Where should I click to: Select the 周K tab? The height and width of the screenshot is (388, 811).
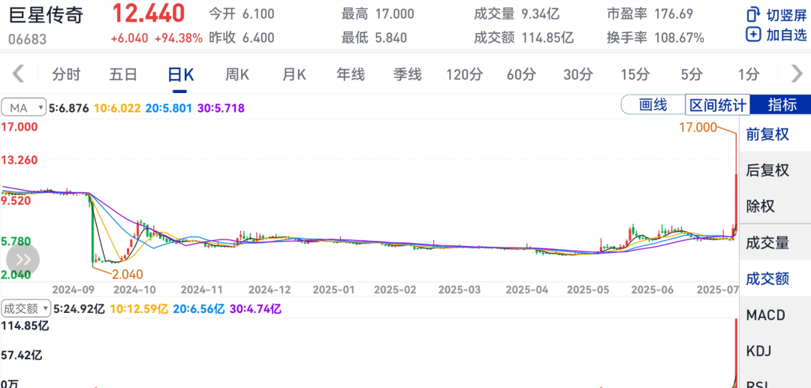pyautogui.click(x=237, y=74)
